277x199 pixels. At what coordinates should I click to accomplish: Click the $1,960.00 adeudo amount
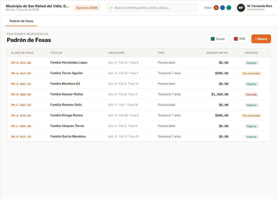(x=220, y=94)
